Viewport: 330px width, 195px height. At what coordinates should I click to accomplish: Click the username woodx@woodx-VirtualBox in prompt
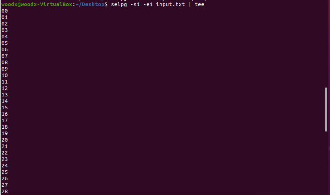coord(37,4)
